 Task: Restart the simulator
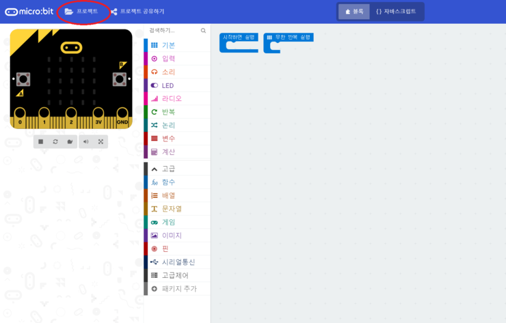[x=55, y=141]
